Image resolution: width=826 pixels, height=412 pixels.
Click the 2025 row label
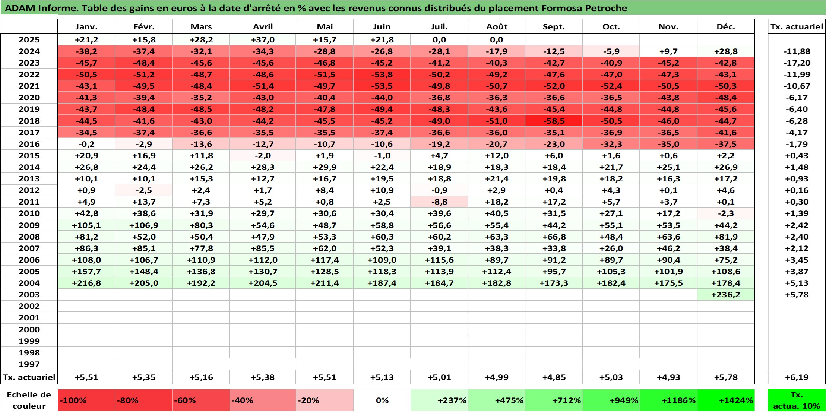coord(29,40)
